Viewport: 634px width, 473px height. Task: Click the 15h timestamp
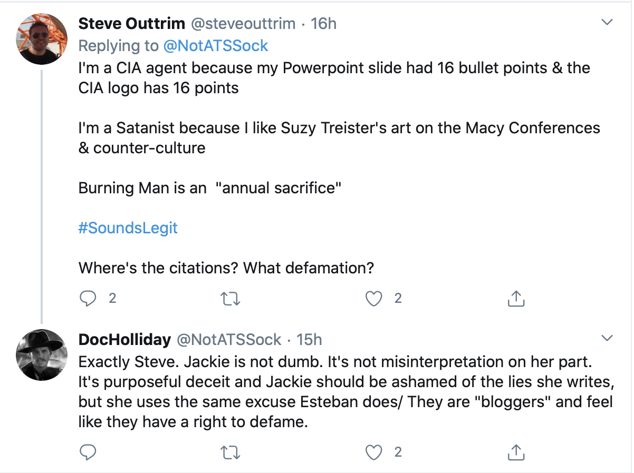(309, 340)
